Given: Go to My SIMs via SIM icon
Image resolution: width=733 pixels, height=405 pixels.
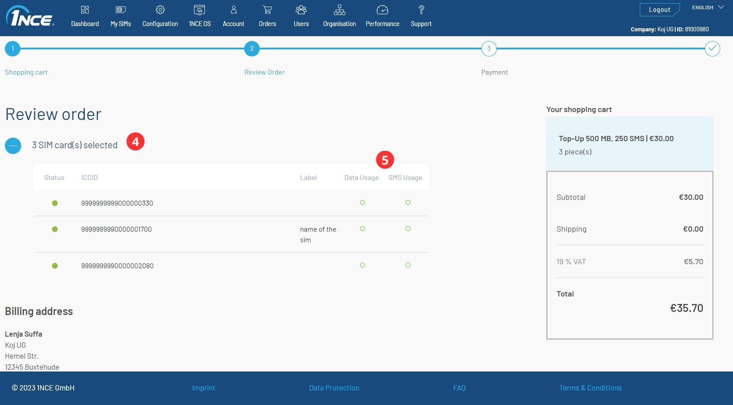Looking at the screenshot, I should 121,10.
